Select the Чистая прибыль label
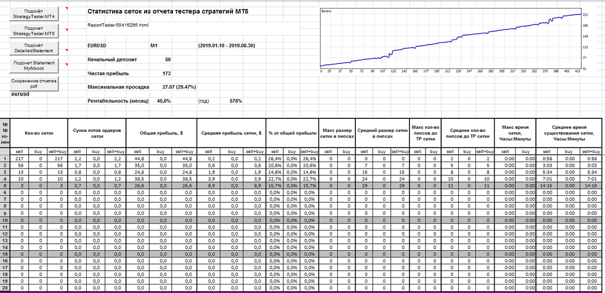This screenshot has width=605, height=293. click(107, 74)
